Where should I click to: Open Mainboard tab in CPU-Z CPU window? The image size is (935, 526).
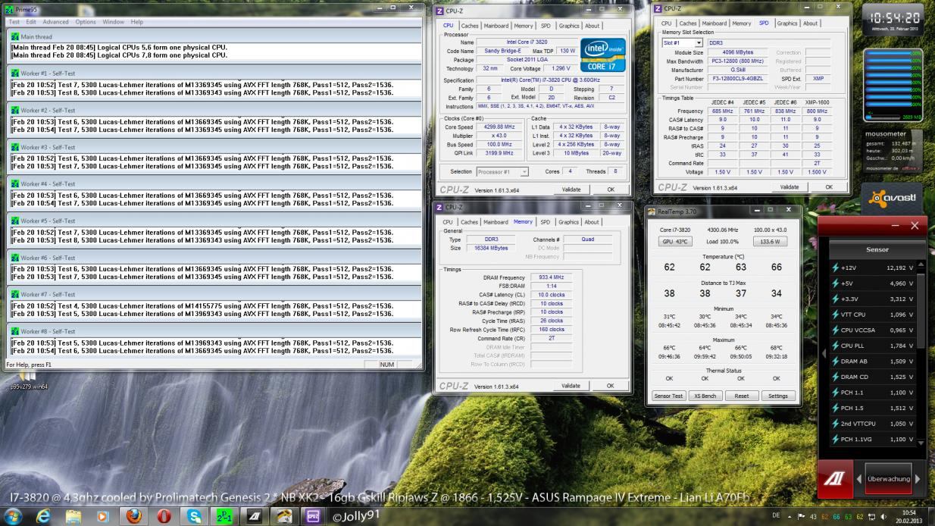pyautogui.click(x=496, y=26)
